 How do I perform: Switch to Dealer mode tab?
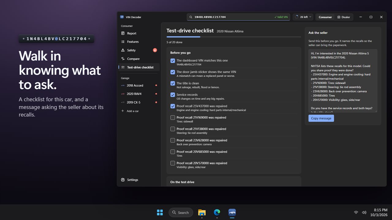click(x=344, y=17)
